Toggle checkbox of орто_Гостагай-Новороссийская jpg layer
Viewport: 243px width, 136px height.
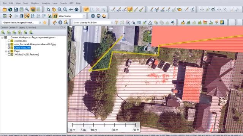(x=9, y=44)
